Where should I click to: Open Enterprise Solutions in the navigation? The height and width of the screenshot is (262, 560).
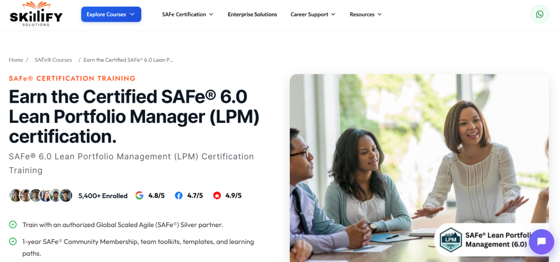[x=253, y=14]
